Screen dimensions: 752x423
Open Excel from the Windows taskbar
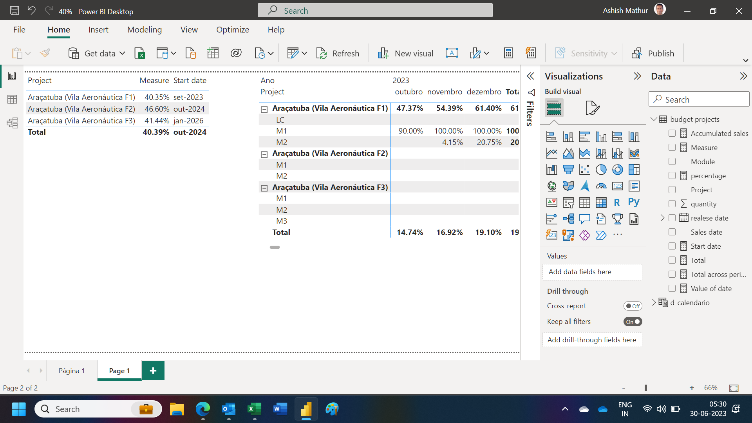click(255, 409)
